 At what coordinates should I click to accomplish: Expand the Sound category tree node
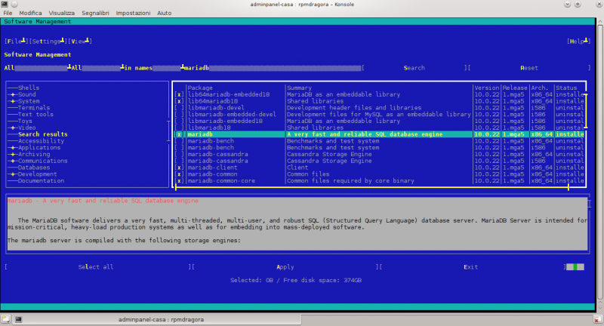[13, 94]
